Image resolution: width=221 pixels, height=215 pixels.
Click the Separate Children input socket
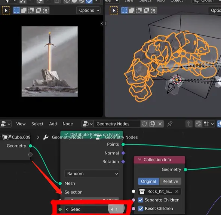point(133,200)
